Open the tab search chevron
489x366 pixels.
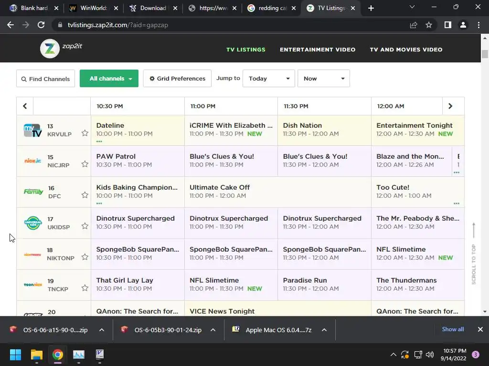(412, 7)
